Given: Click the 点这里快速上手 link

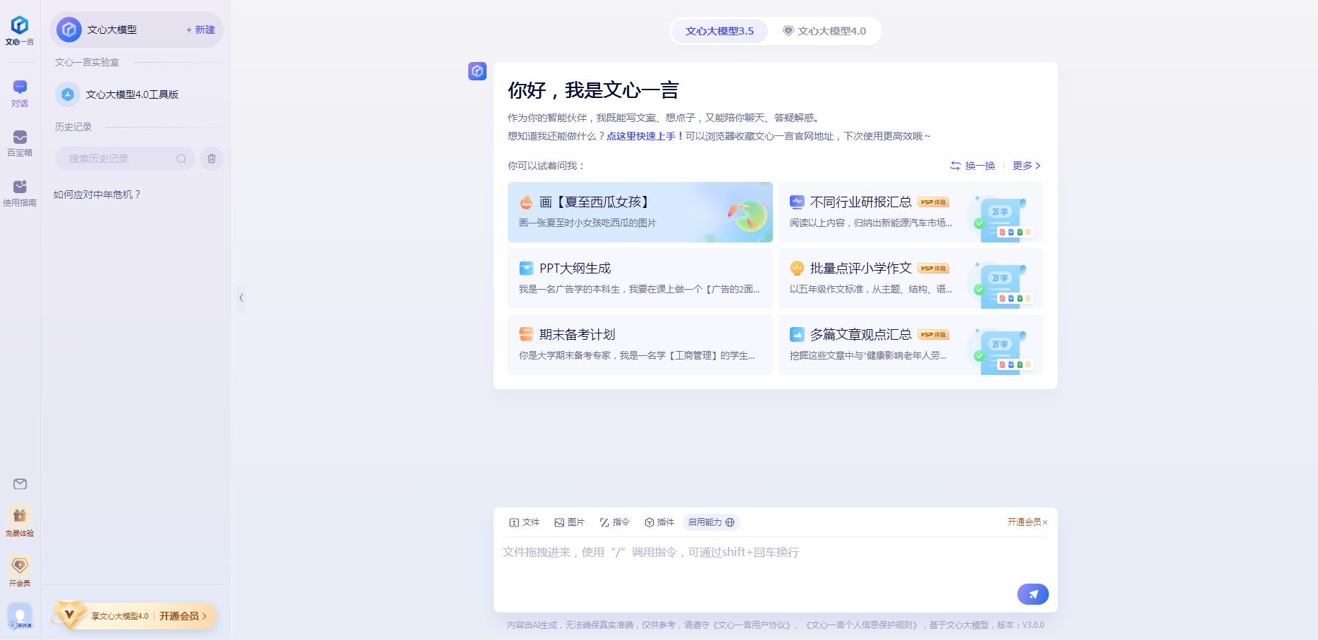Looking at the screenshot, I should pos(644,136).
